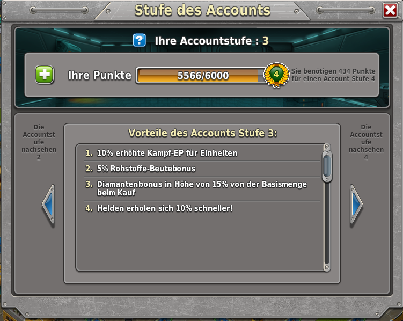403x321 pixels.
Task: Click the 'Vorteile des Accounts Stufe 3' heading
Action: pos(202,133)
